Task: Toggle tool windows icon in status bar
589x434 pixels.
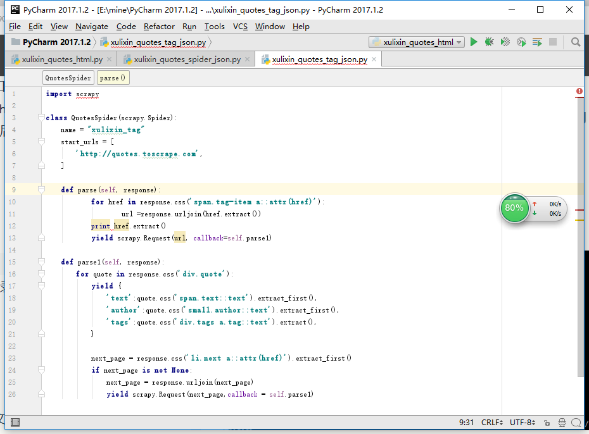Action: pyautogui.click(x=15, y=423)
